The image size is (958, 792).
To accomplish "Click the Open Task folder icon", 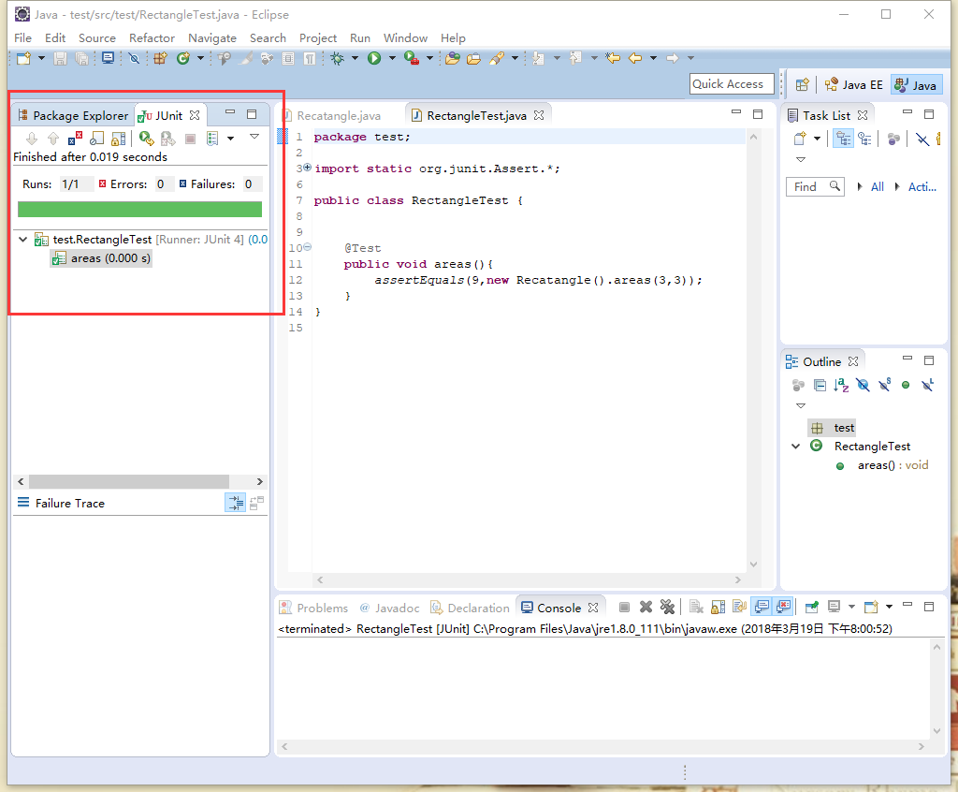I will point(473,58).
